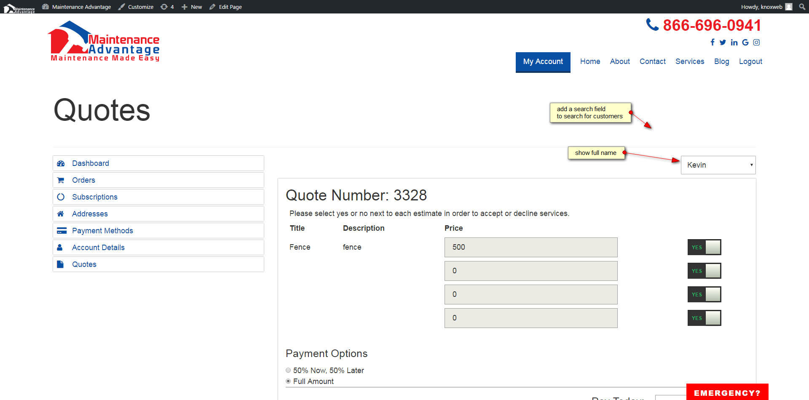The width and height of the screenshot is (809, 400).
Task: Click the phone icon beside number
Action: point(652,25)
